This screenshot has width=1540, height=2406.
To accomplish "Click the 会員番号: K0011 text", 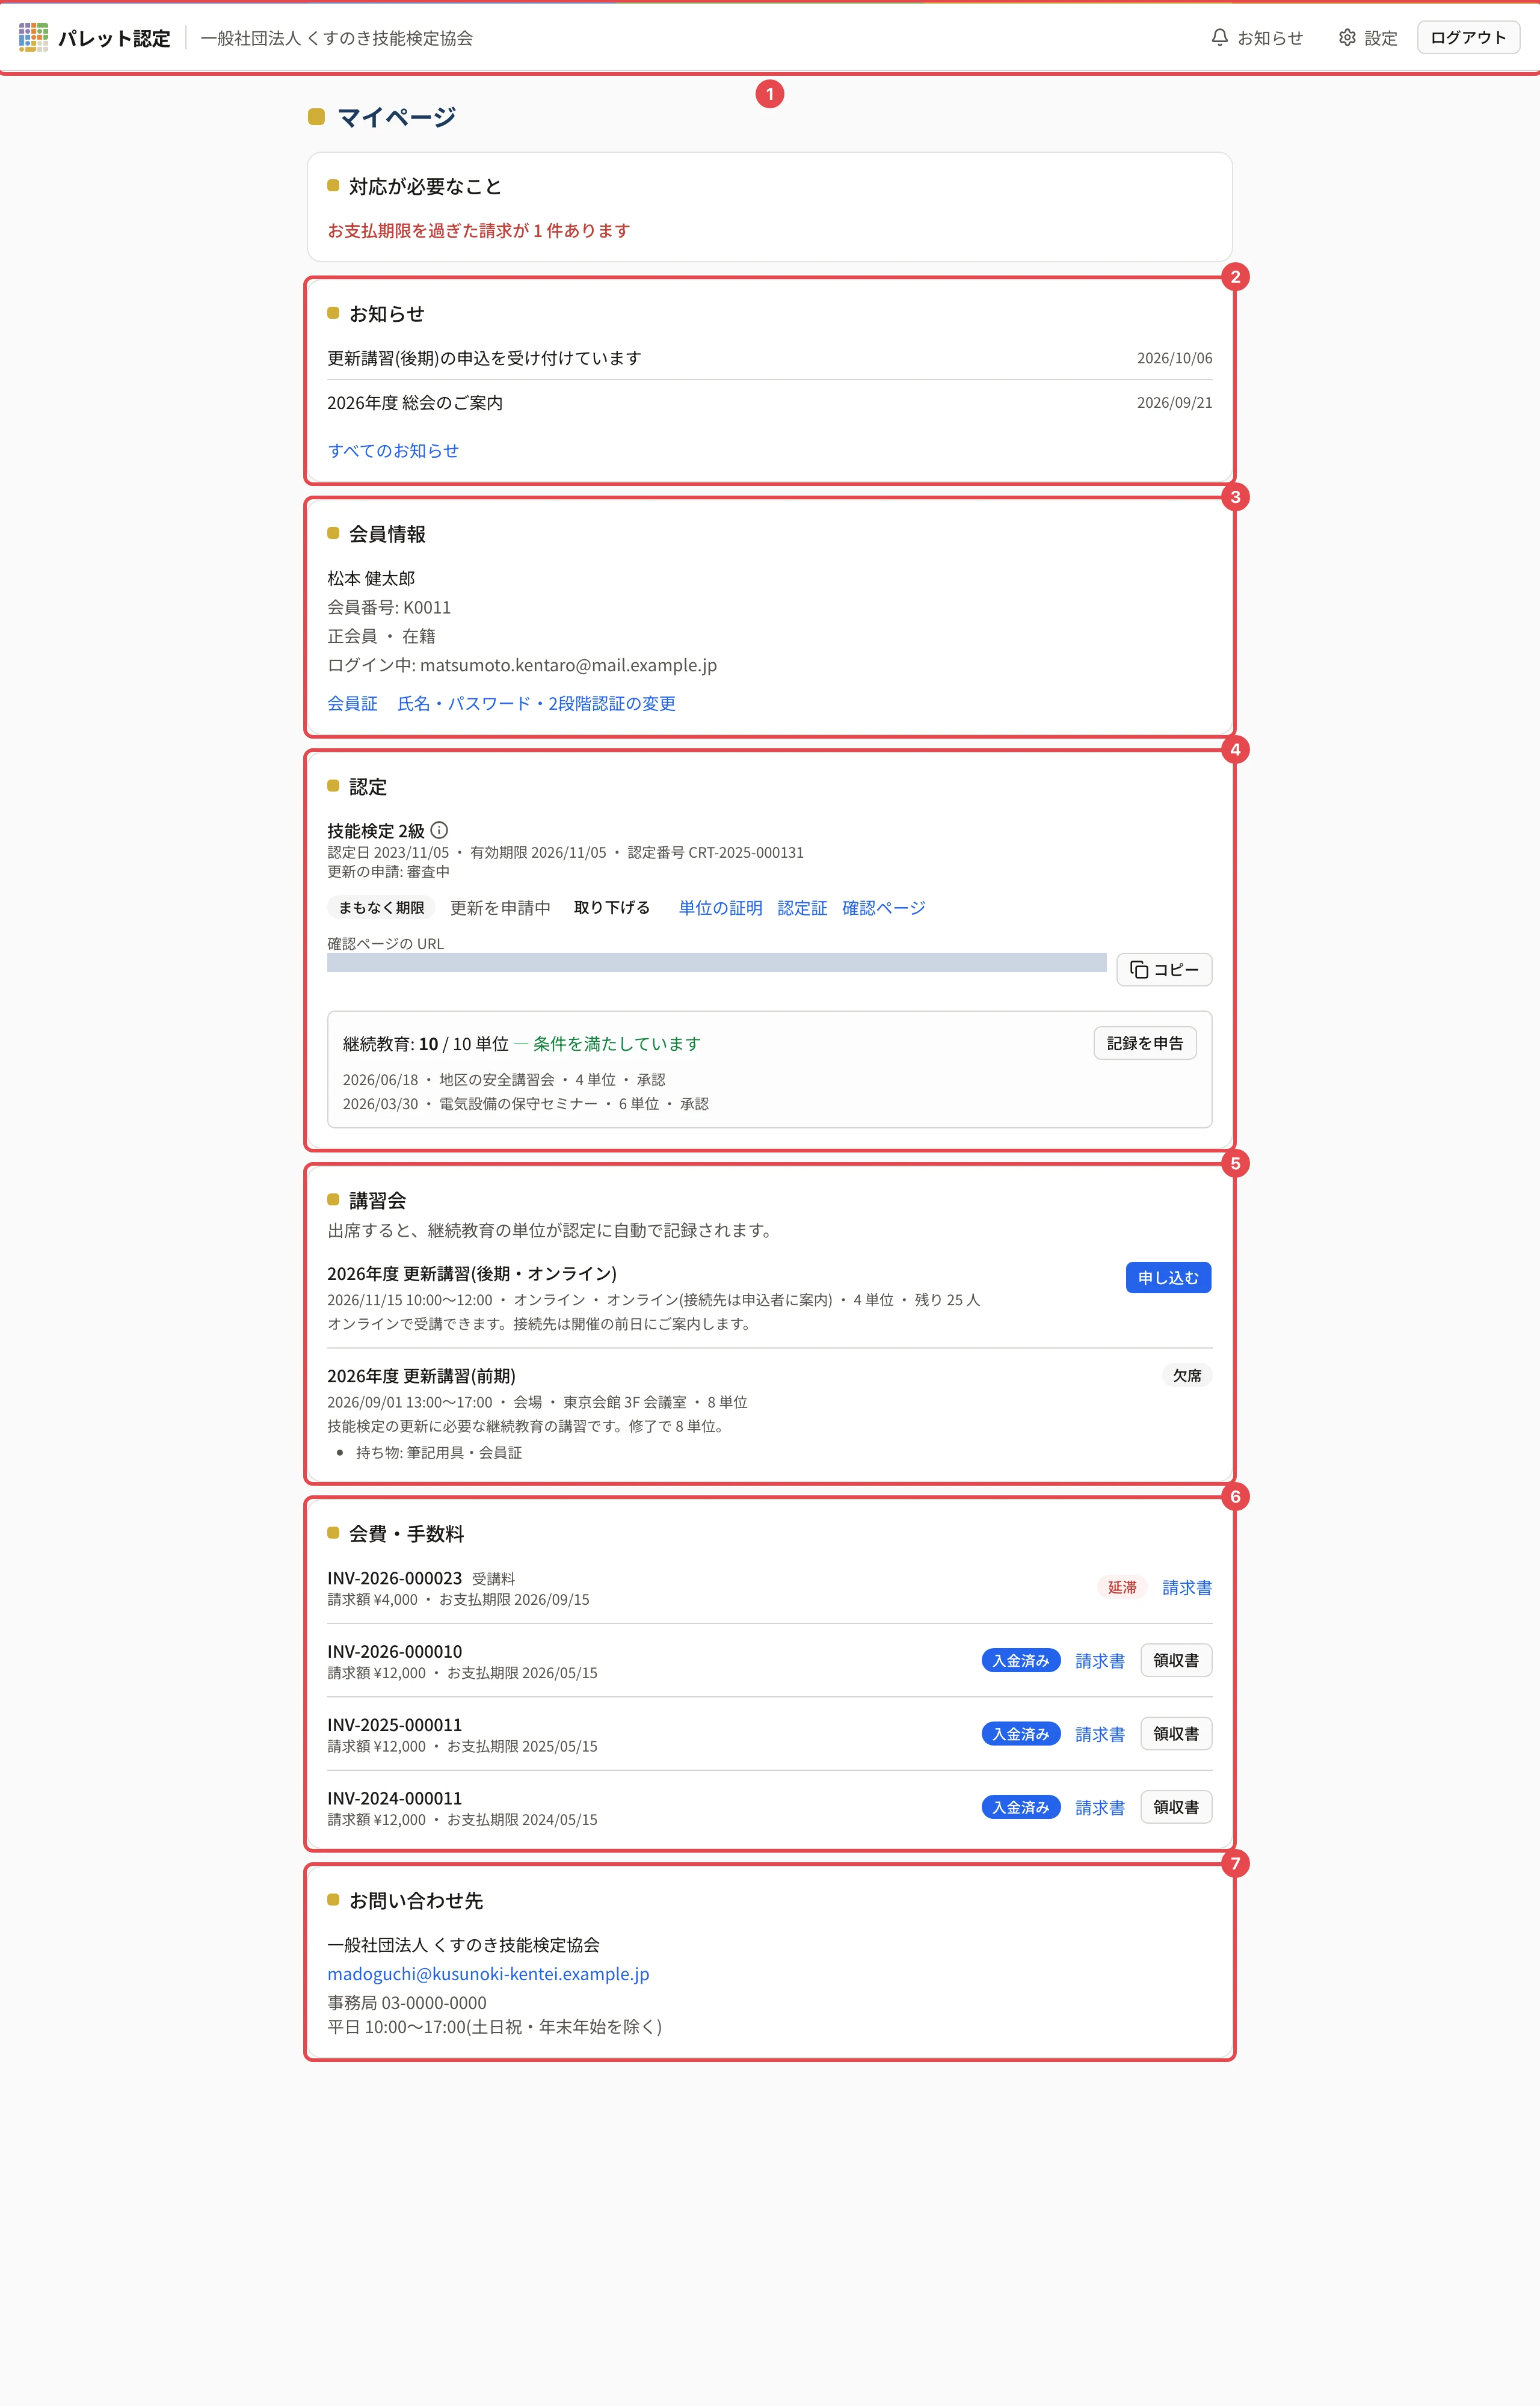I will click(x=389, y=607).
